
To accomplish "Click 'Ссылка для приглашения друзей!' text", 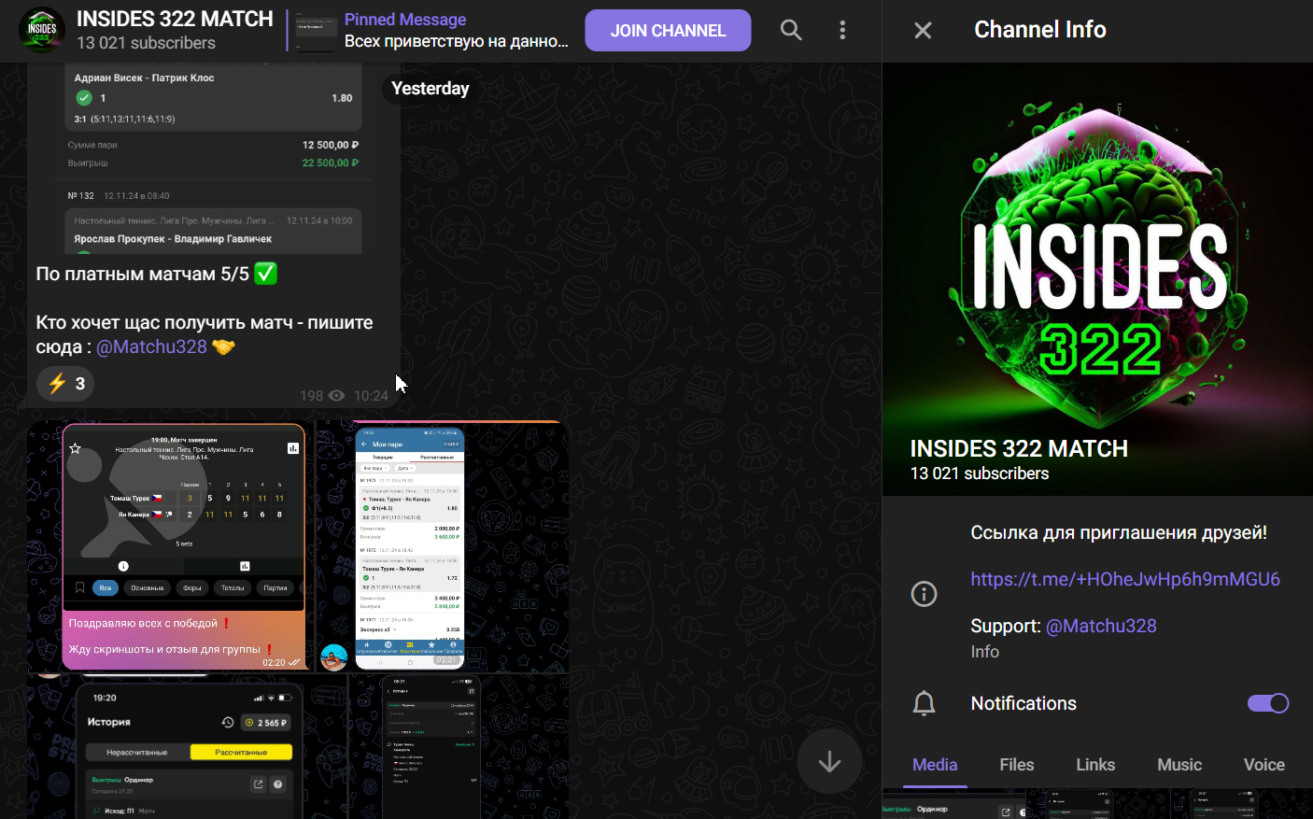I will click(1119, 533).
